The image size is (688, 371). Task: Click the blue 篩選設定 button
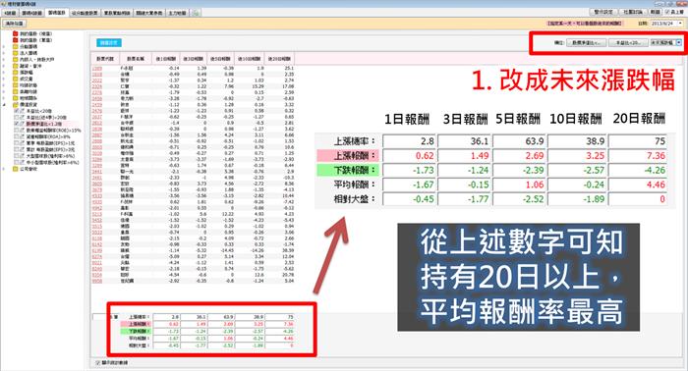point(109,42)
